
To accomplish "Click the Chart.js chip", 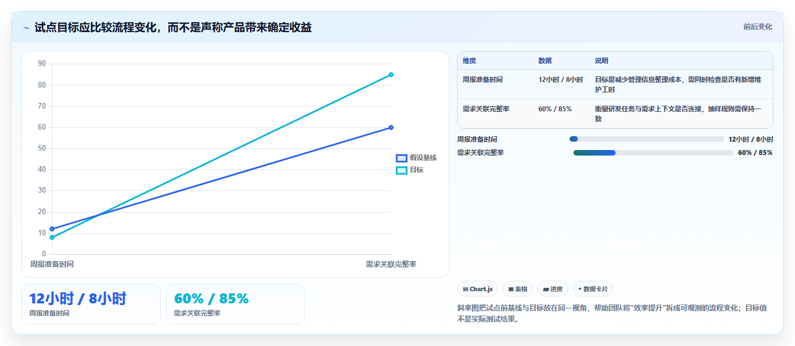I will [x=478, y=289].
